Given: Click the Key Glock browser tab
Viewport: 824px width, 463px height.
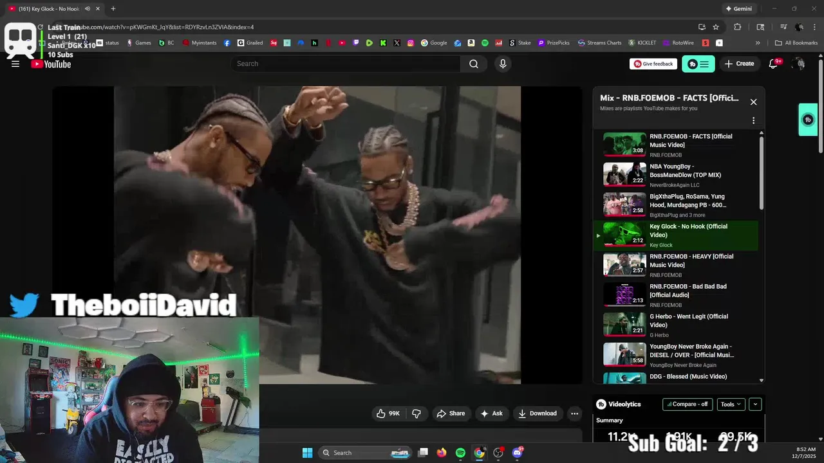Looking at the screenshot, I should [x=53, y=8].
